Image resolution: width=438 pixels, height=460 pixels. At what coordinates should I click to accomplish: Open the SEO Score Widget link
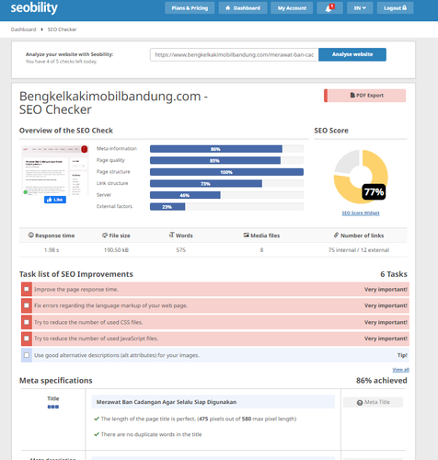361,213
